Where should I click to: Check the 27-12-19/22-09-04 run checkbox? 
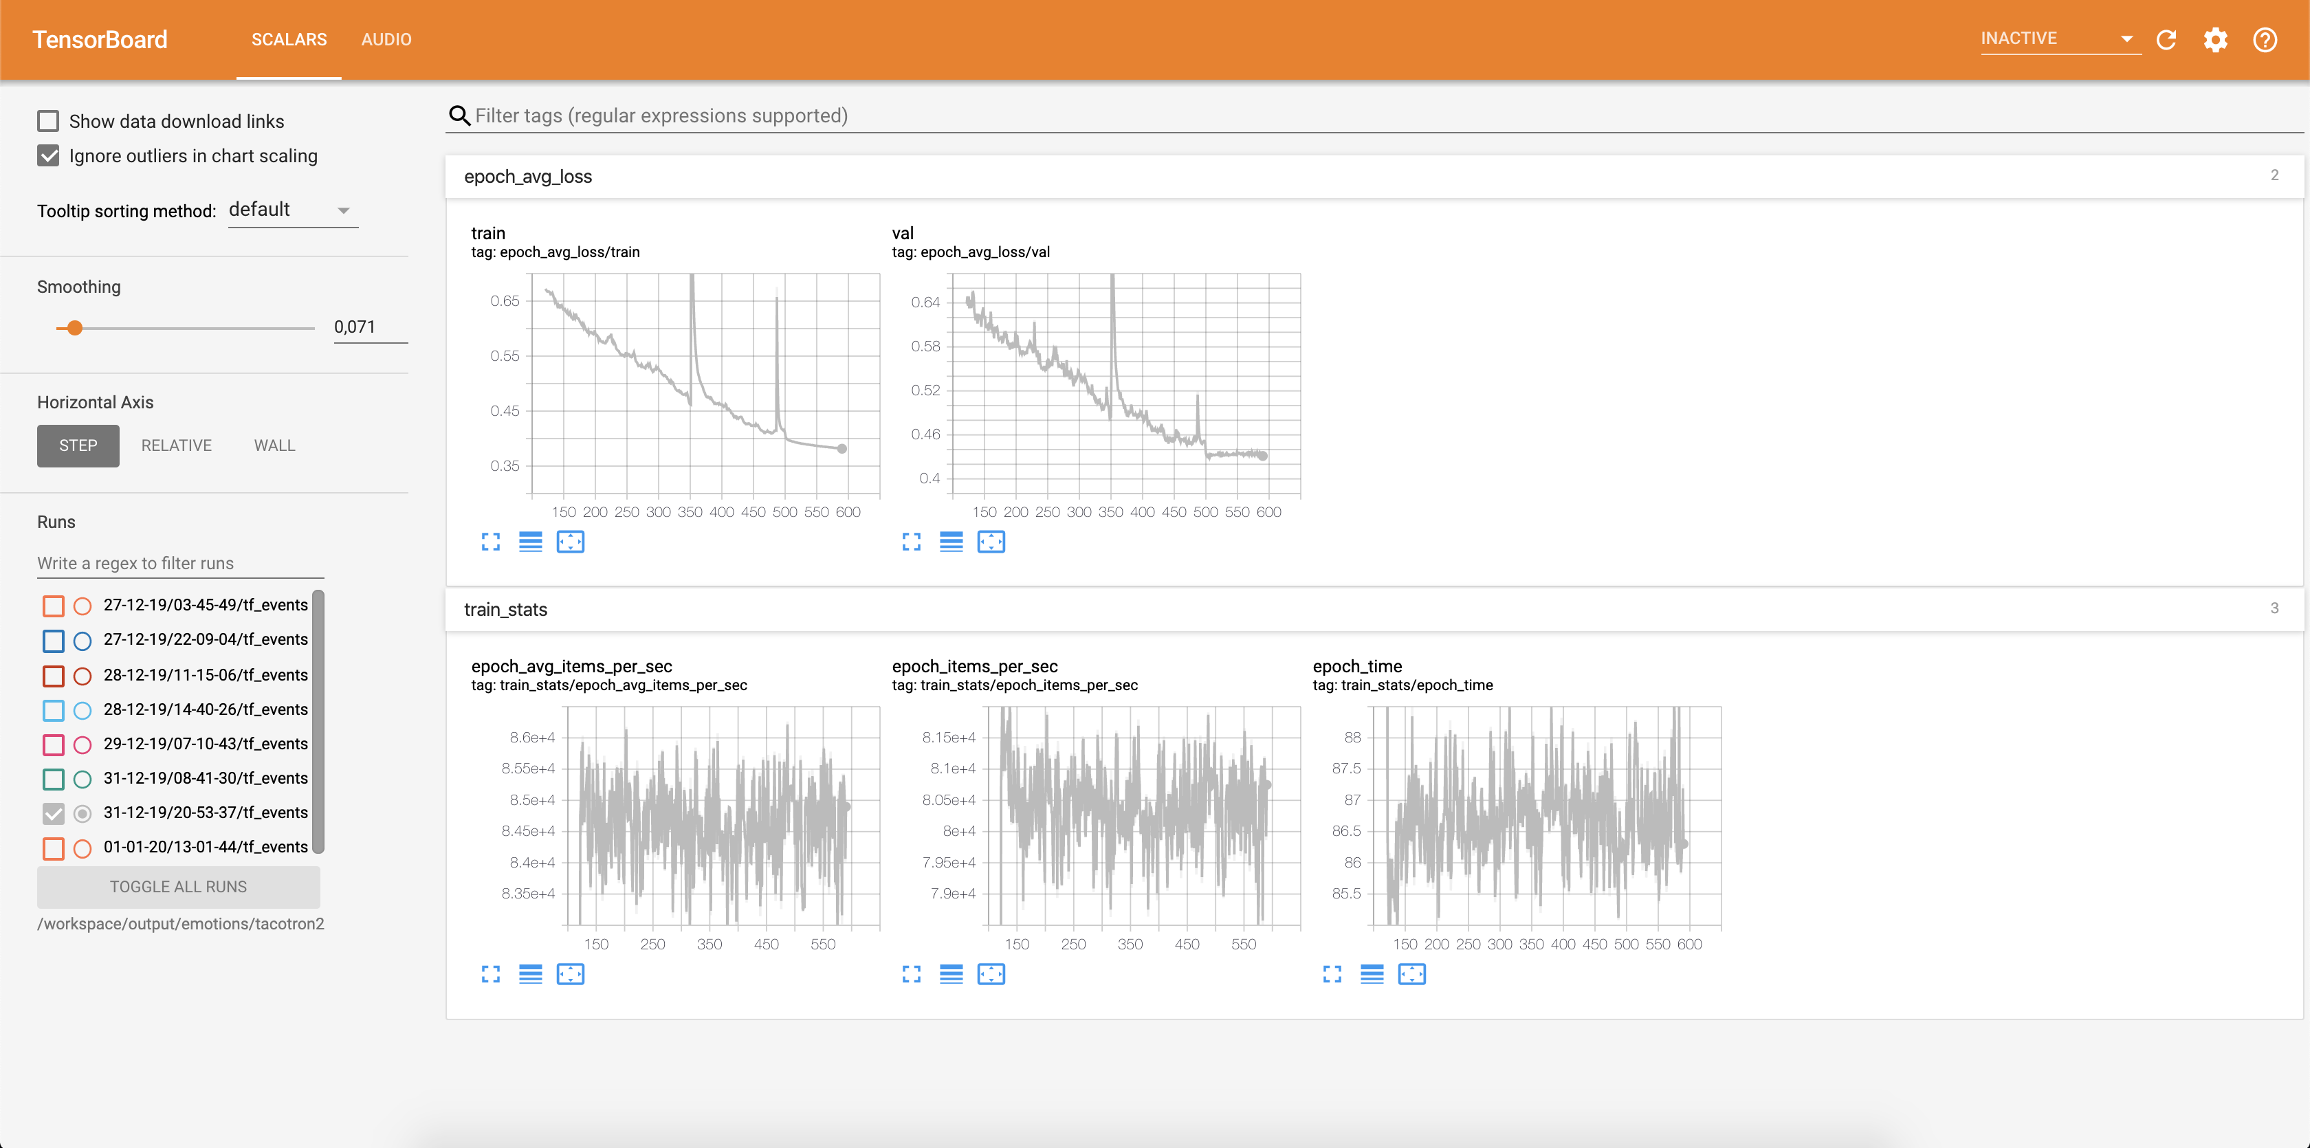point(54,641)
